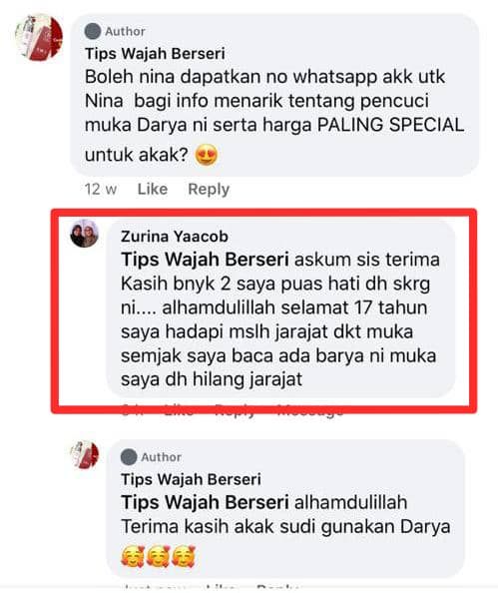Viewport: 498px width, 593px height.
Task: Open Tips Wajah Berseri name in first comment
Action: [x=155, y=53]
